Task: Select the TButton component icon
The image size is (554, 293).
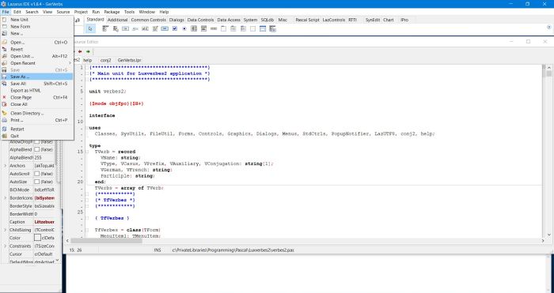Action: coord(125,29)
